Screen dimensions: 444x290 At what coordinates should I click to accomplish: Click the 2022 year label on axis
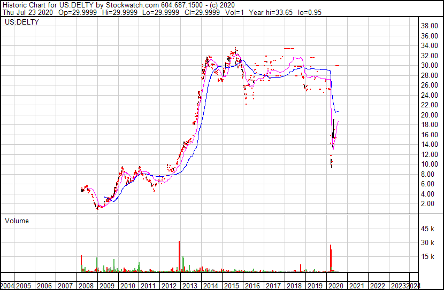(378, 286)
